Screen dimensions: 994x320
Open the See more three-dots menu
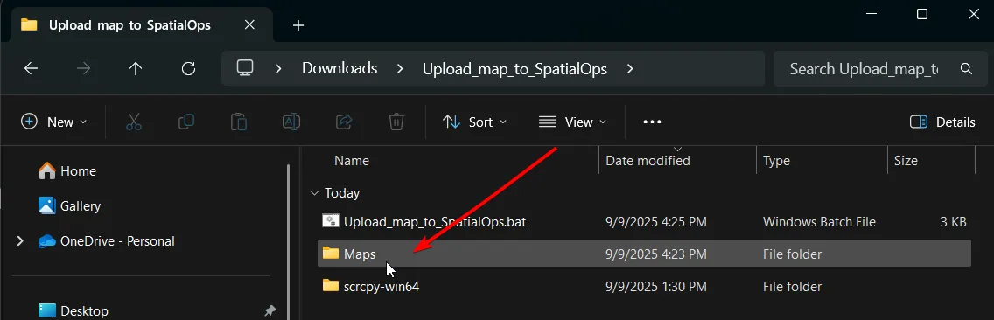coord(653,122)
